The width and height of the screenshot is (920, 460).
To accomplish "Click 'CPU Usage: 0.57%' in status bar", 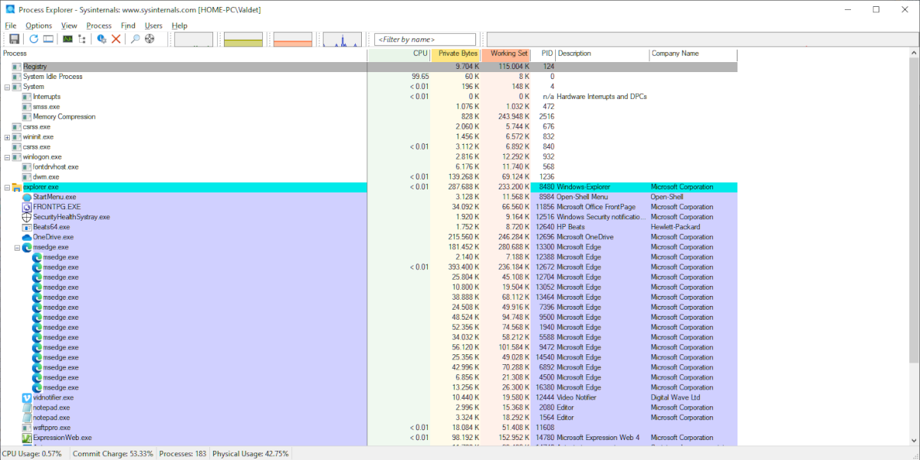I will 32,454.
